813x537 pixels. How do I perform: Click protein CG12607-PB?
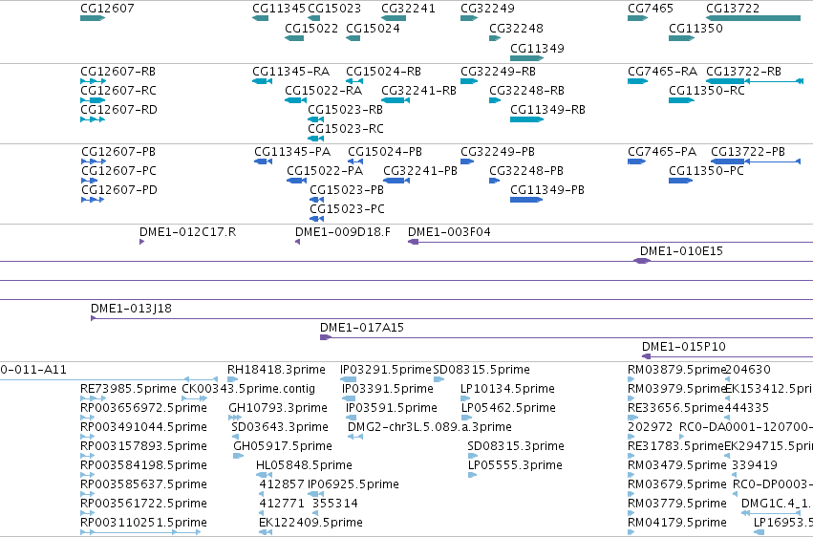118,151
